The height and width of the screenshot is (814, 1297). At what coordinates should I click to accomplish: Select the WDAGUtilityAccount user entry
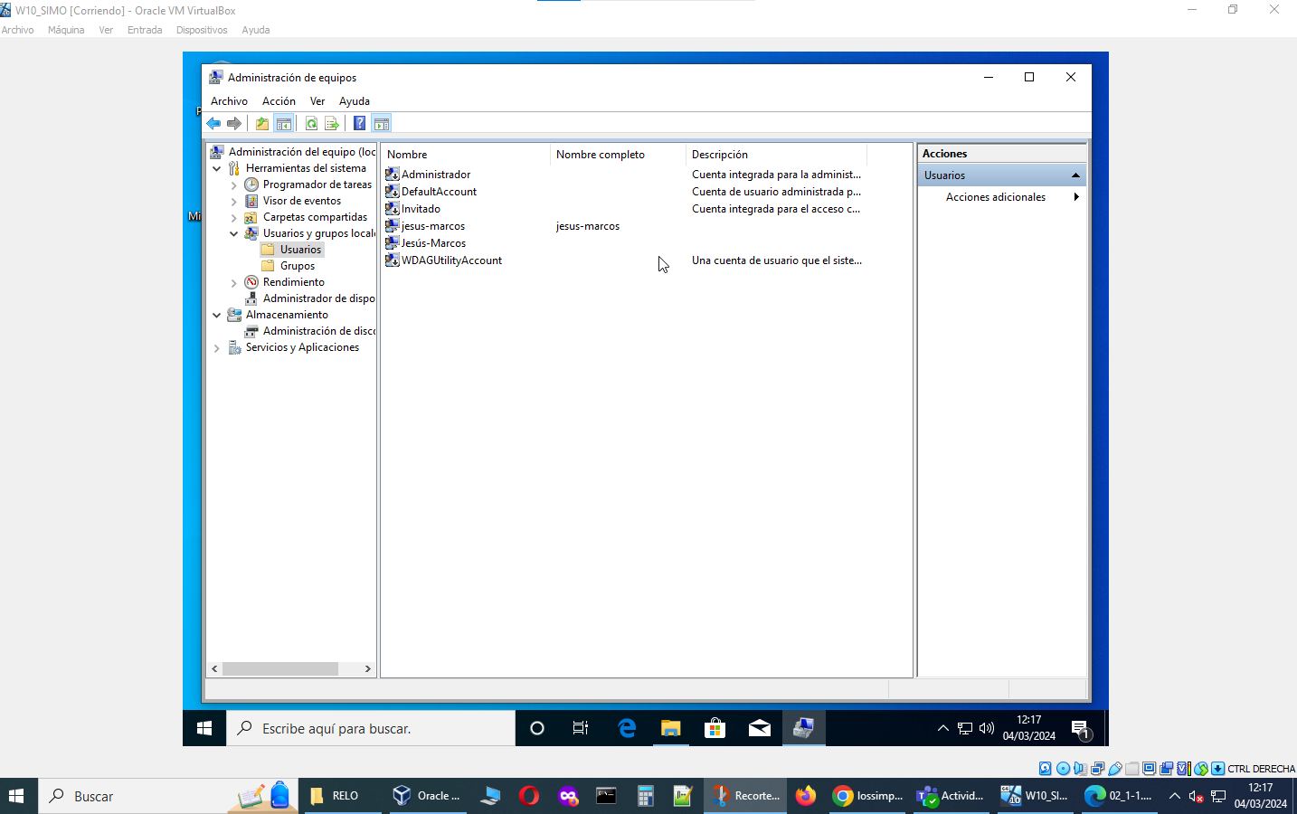tap(450, 260)
